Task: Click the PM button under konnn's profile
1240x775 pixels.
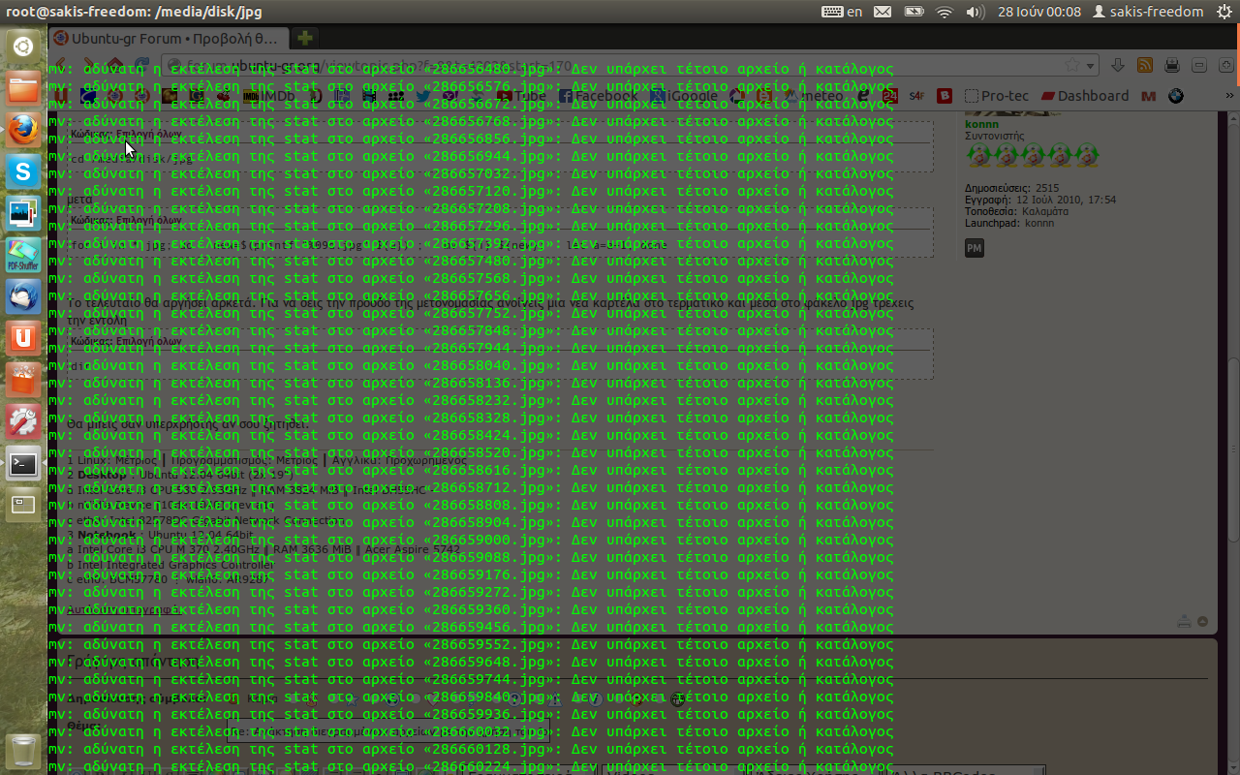Action: [974, 249]
